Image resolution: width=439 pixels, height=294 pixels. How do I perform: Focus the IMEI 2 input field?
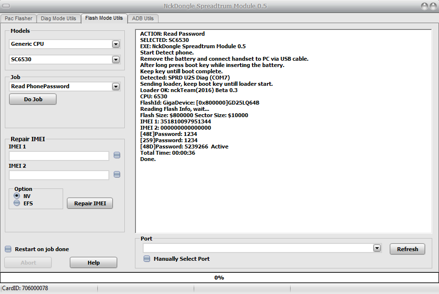coord(59,175)
